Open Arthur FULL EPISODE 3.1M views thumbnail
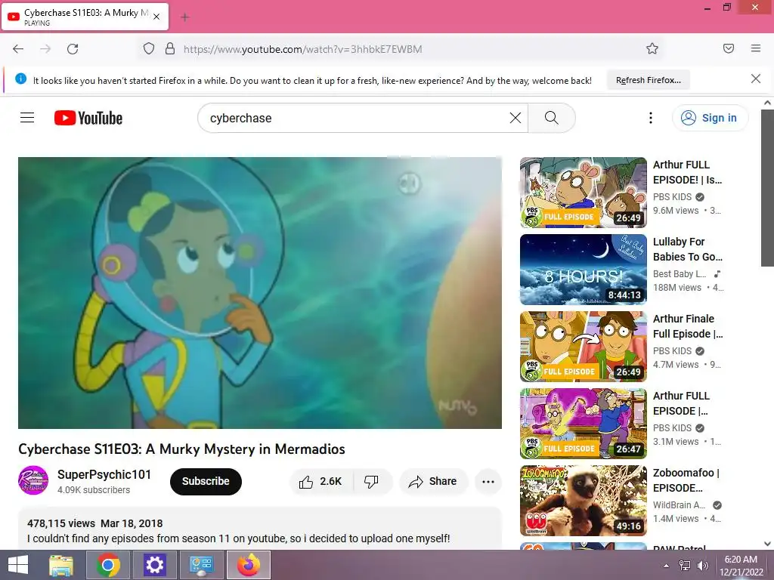The width and height of the screenshot is (774, 580). pyautogui.click(x=583, y=424)
